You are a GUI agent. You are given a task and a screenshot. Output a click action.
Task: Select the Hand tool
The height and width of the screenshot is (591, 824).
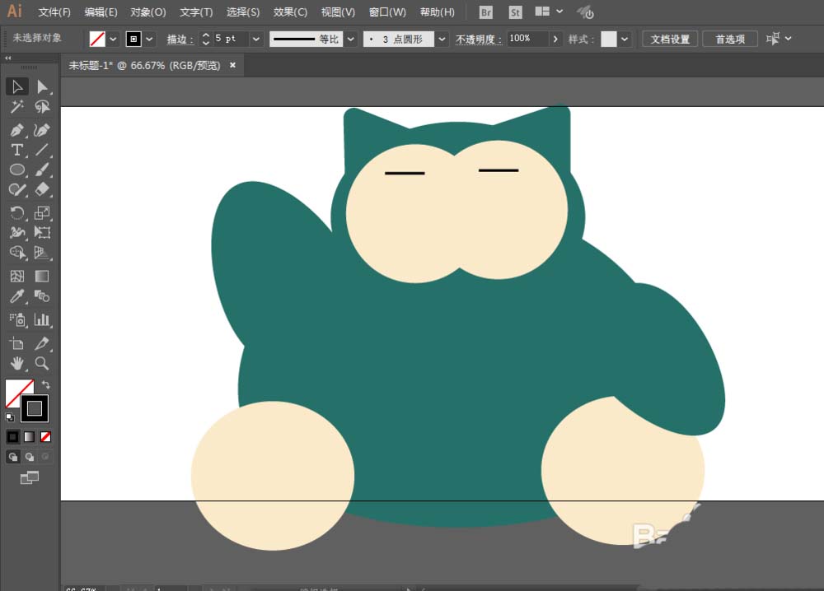click(16, 363)
